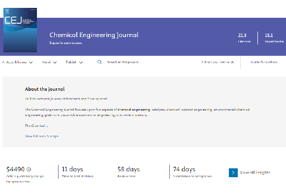The height and width of the screenshot is (194, 286).
Task: Click the blue arrow insights button
Action: pos(233,173)
